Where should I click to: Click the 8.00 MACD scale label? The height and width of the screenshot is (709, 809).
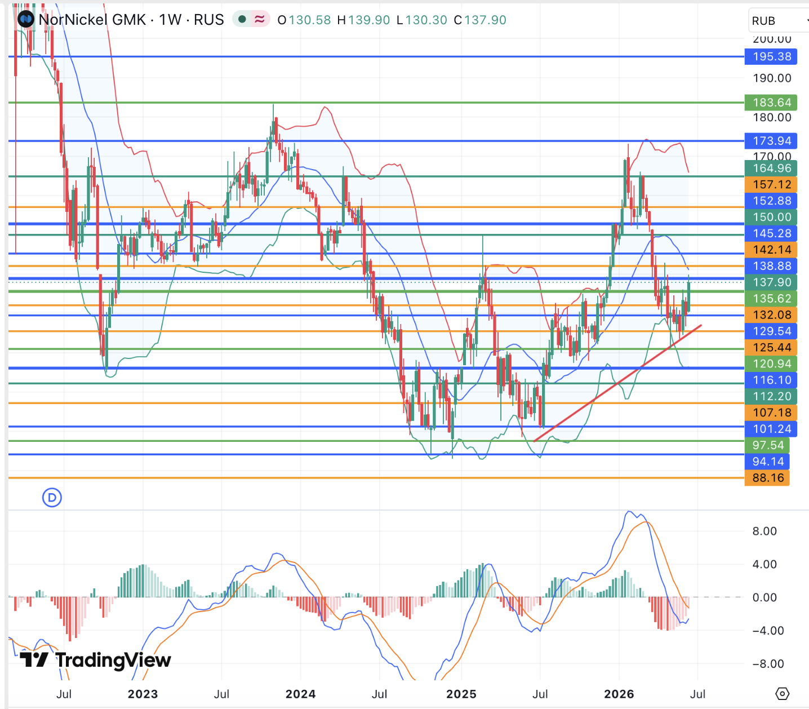tap(764, 531)
